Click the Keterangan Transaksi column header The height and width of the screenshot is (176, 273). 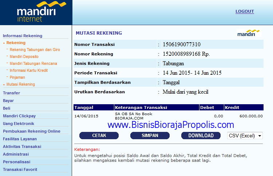pyautogui.click(x=157, y=107)
